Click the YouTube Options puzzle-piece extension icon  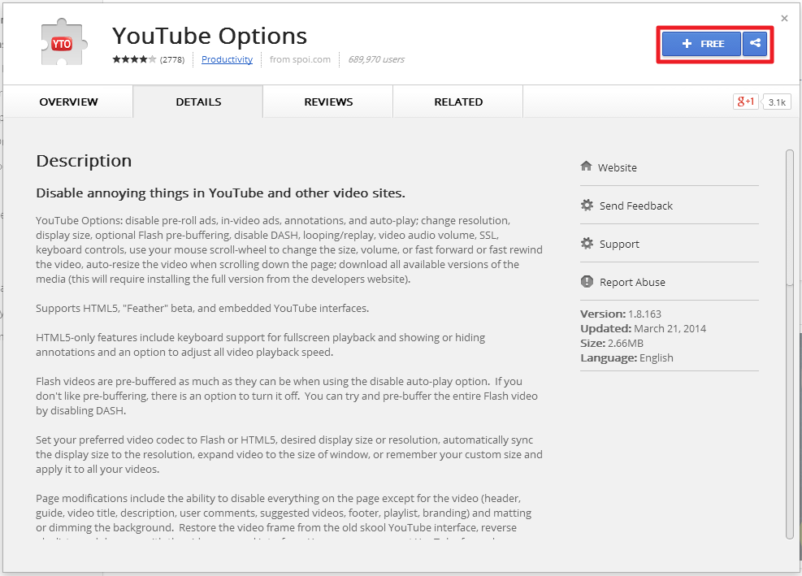[x=64, y=42]
